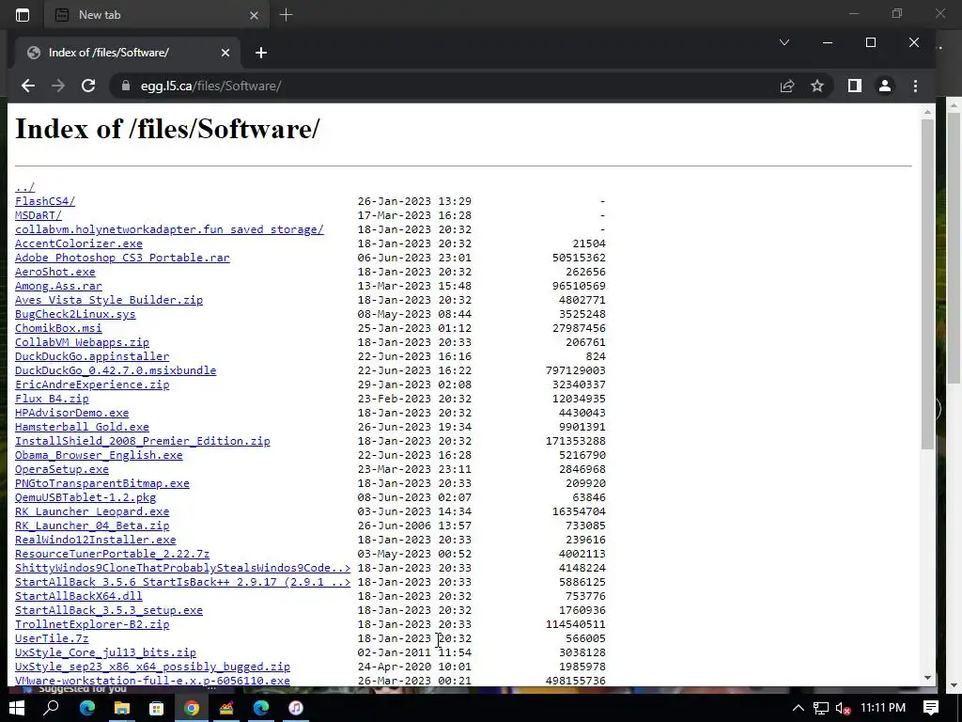This screenshot has height=722, width=962.
Task: Open File Explorer from taskbar
Action: [122, 708]
